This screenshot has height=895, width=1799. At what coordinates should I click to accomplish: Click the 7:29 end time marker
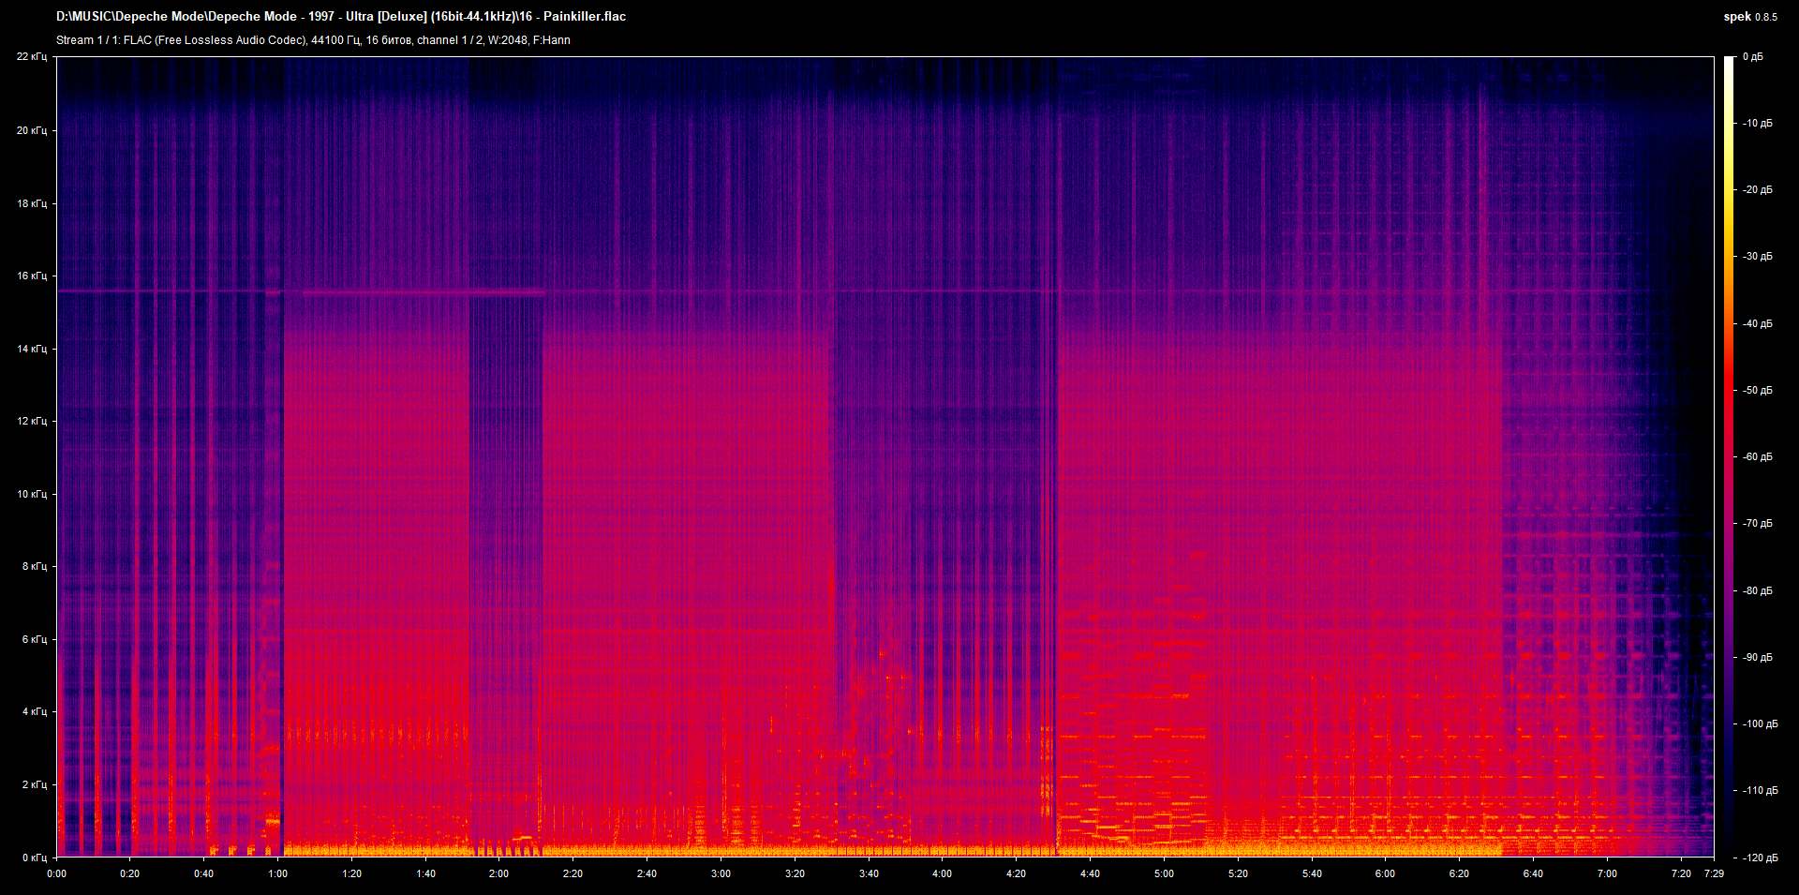[x=1714, y=873]
